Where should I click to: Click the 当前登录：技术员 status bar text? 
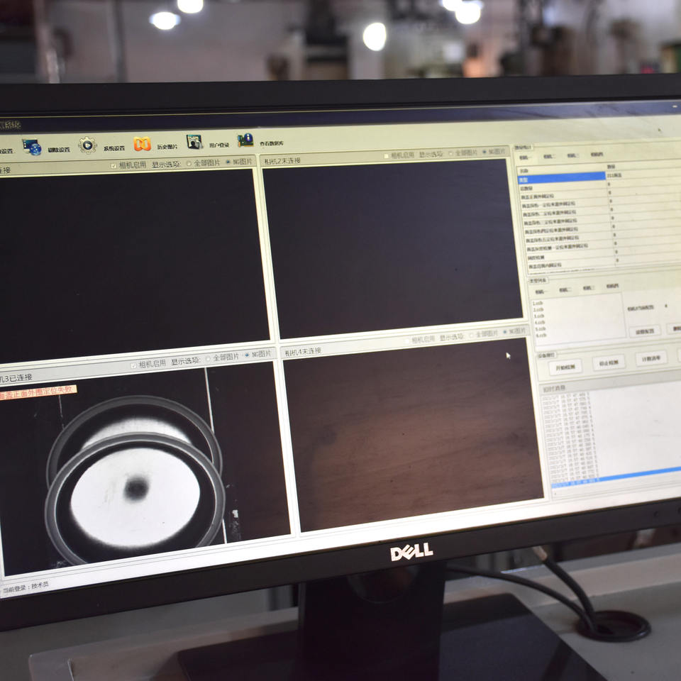(x=26, y=587)
